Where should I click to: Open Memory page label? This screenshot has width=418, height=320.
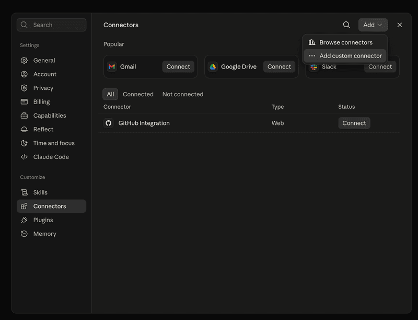45,234
